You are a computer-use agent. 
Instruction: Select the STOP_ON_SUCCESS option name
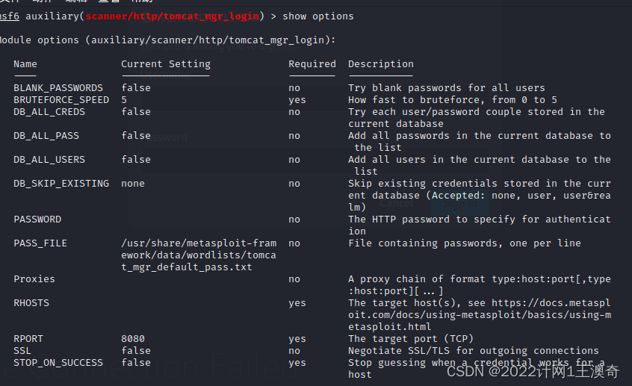[58, 363]
